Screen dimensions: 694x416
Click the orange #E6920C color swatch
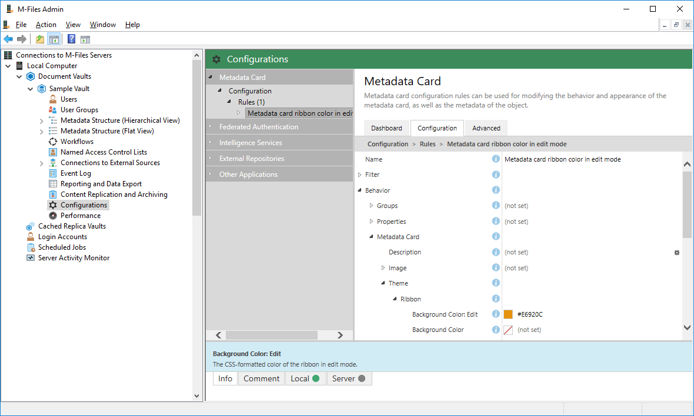[508, 314]
